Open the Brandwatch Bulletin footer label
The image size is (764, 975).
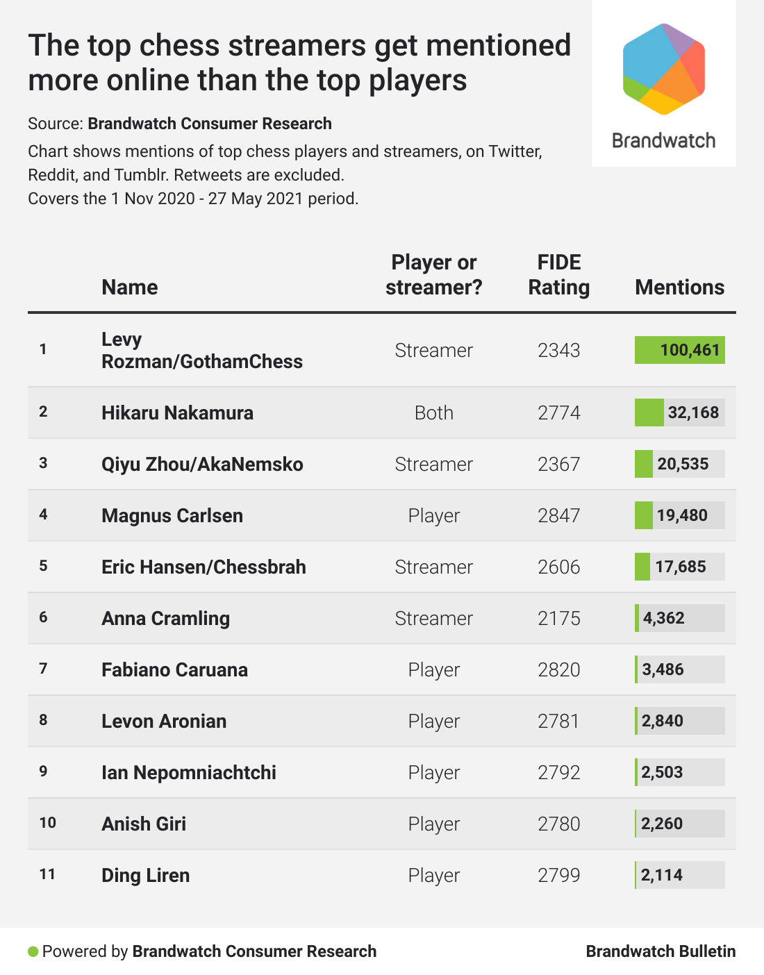661,951
